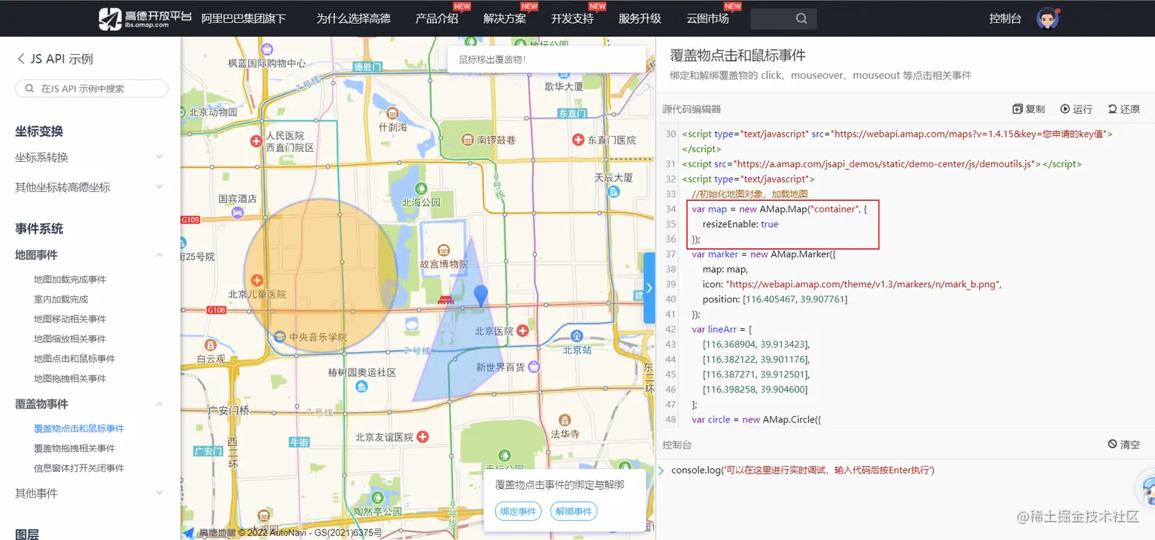Click the 阿里巴巴集团旗下 header text

click(x=244, y=18)
